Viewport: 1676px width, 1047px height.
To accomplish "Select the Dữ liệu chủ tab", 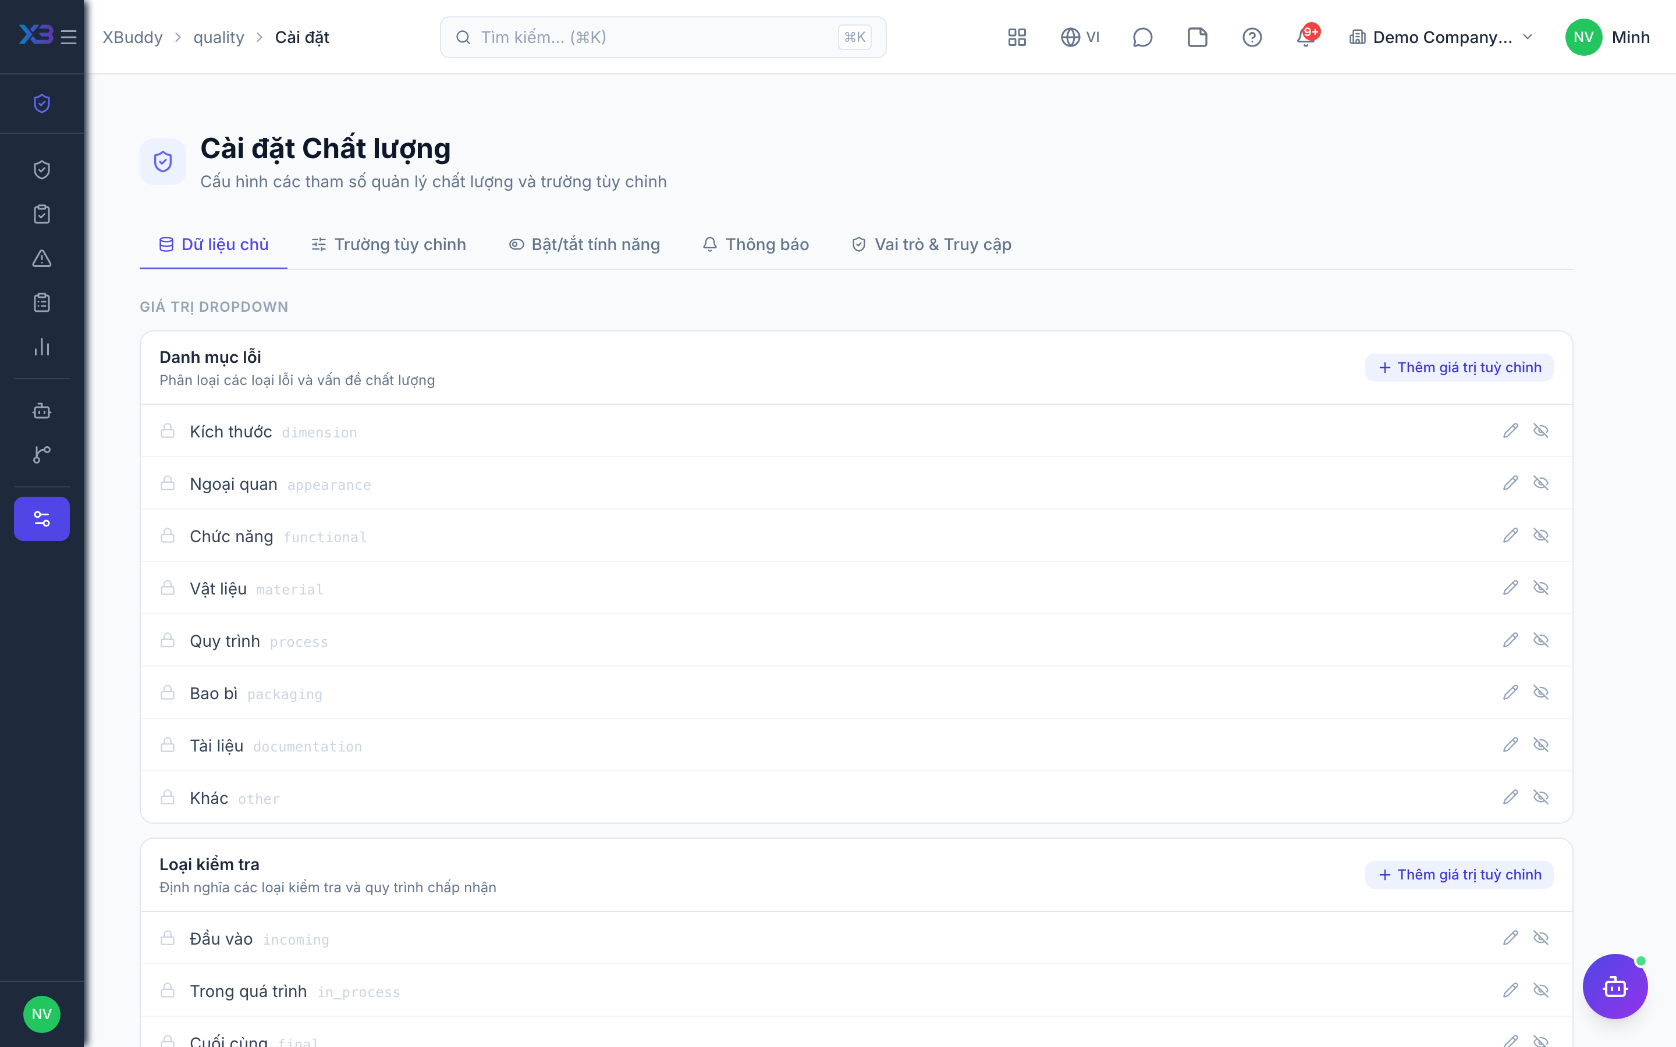I will (214, 244).
